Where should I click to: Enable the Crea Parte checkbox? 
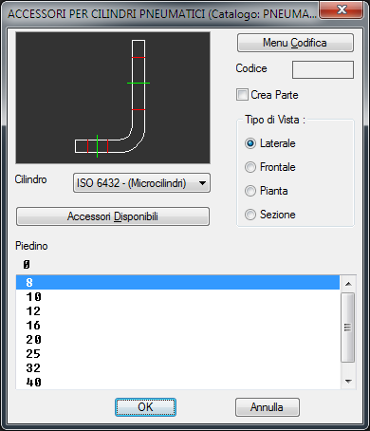click(242, 95)
